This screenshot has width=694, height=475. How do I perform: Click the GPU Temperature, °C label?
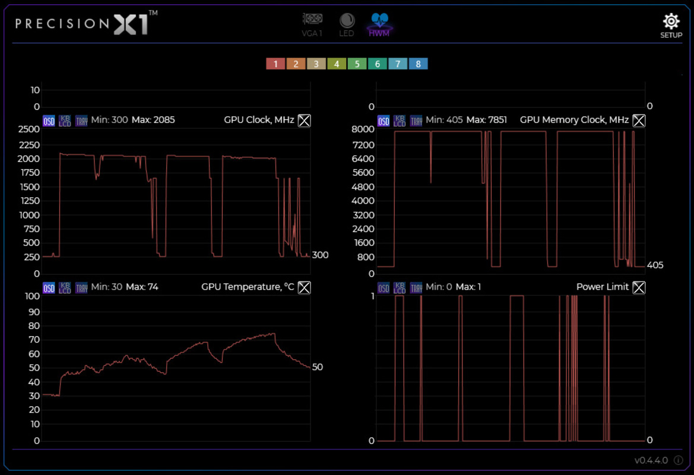click(248, 287)
